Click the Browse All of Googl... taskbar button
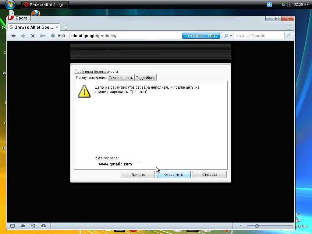Image resolution: width=312 pixels, height=234 pixels. [45, 5]
